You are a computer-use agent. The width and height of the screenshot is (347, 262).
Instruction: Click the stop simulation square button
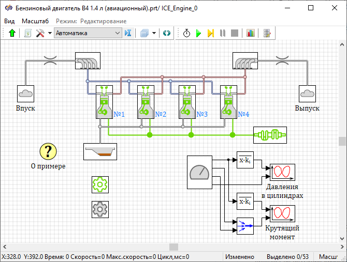click(x=234, y=33)
